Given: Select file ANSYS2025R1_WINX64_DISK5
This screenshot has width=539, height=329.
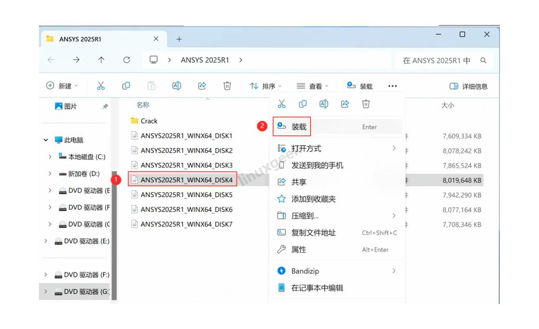Looking at the screenshot, I should [x=182, y=195].
